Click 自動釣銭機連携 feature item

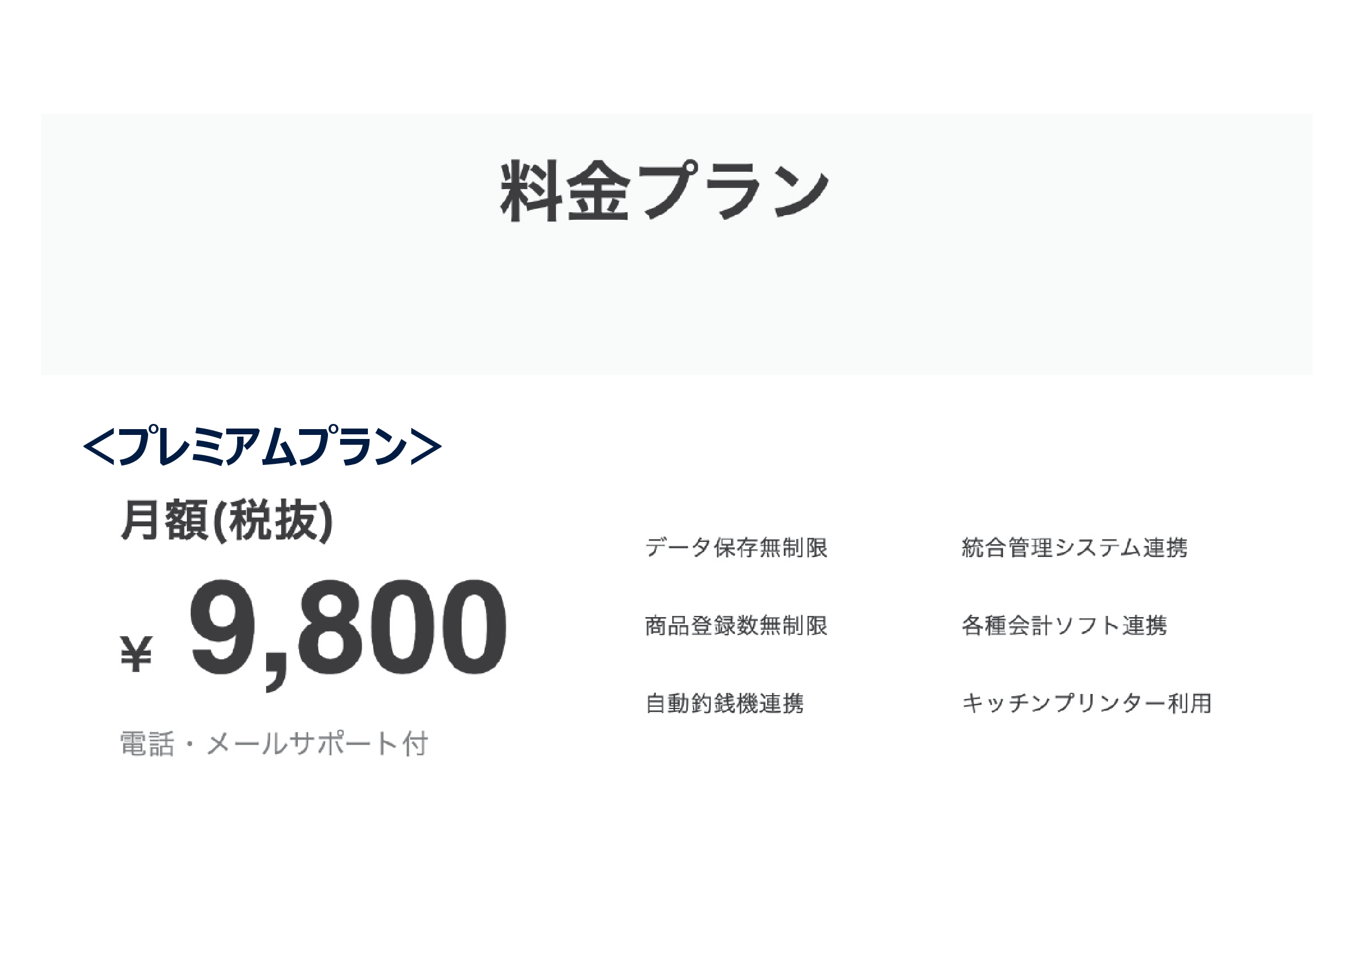pyautogui.click(x=725, y=703)
